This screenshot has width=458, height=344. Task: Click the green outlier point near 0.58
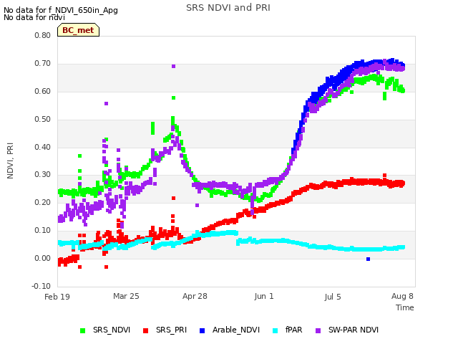[173, 97]
